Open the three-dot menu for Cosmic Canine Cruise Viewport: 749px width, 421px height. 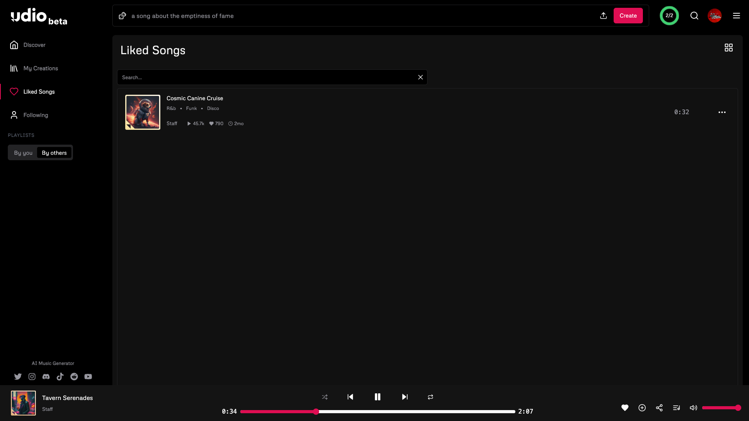(x=721, y=112)
